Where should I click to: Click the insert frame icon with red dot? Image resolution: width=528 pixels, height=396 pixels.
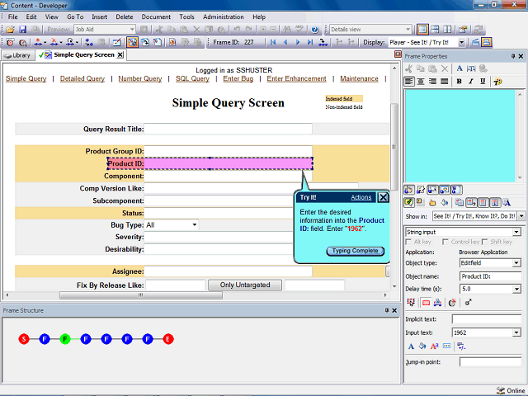[38, 42]
